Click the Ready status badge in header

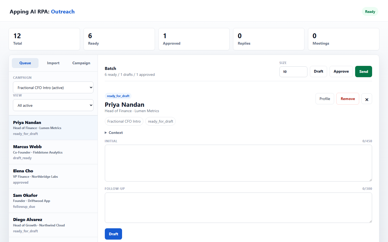(370, 12)
